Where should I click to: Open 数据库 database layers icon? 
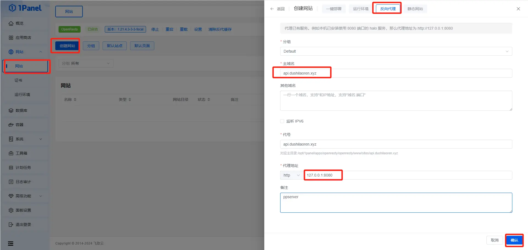pos(11,110)
